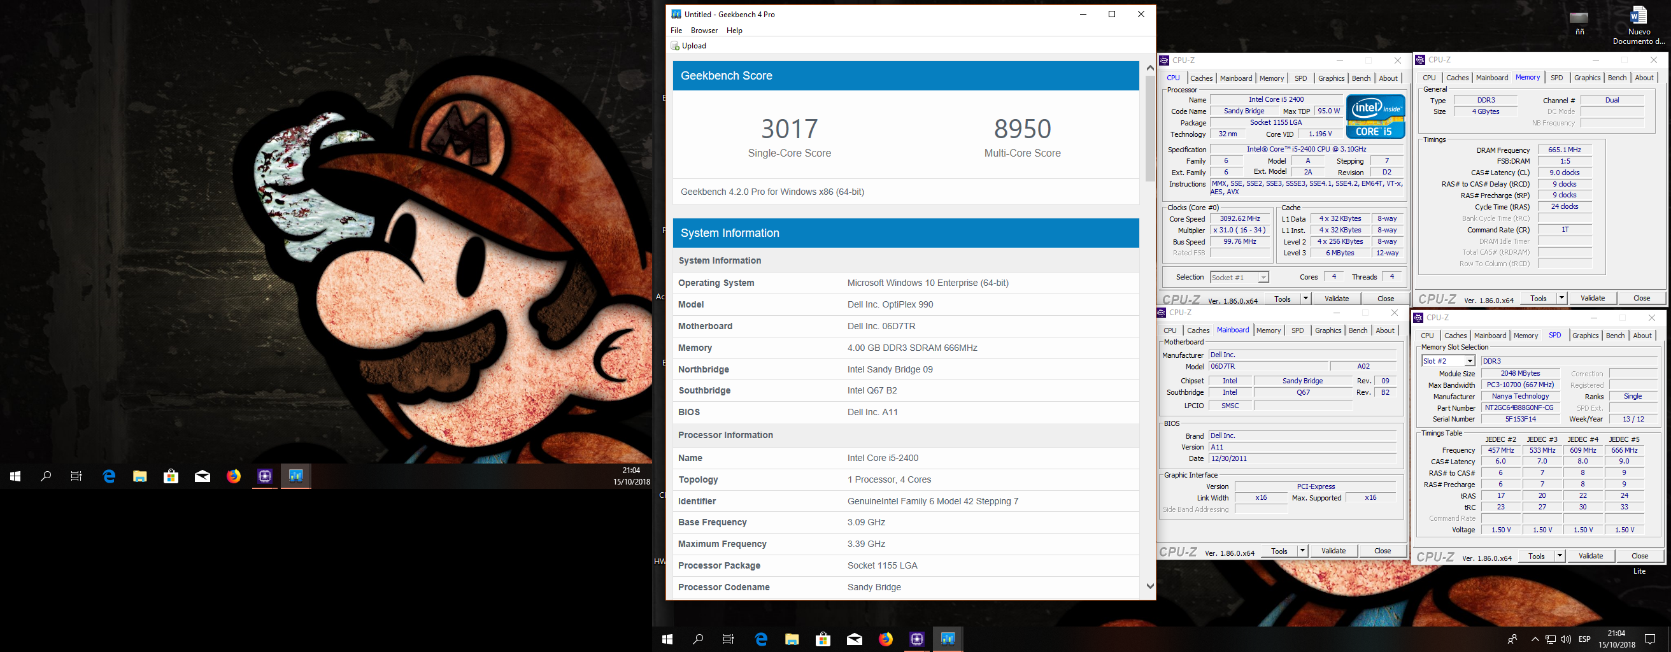Open Start menu on taskbar under Mario wallpaper

click(15, 476)
